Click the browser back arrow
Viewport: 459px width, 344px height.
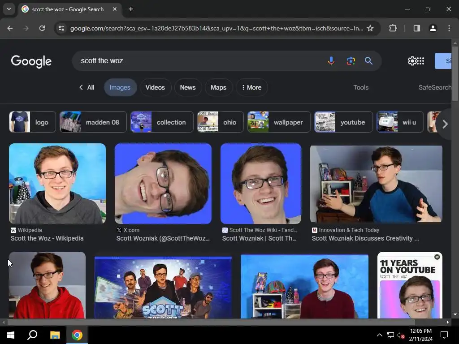[10, 28]
